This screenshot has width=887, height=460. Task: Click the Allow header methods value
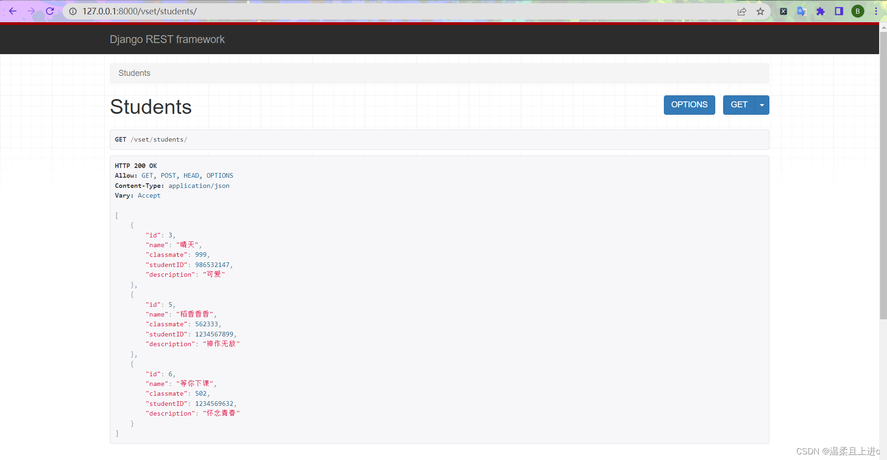[x=187, y=176]
